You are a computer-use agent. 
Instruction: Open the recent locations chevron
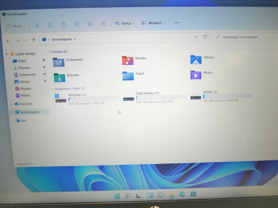coord(26,40)
